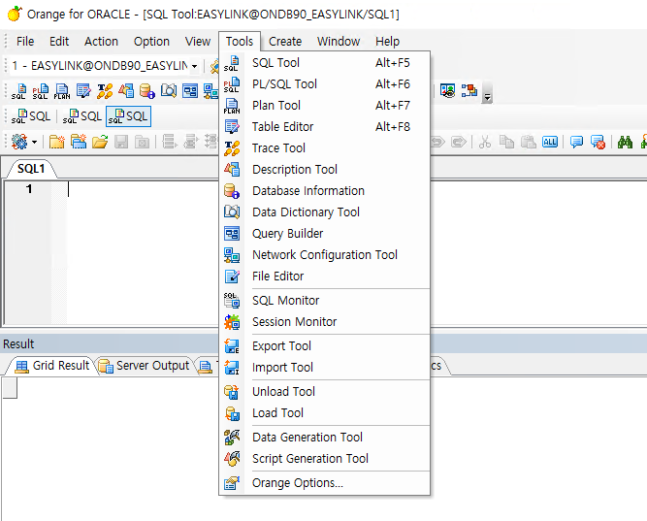Open the Option menu

[x=151, y=42]
